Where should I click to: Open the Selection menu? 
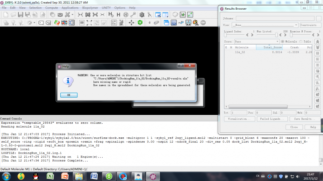[35, 8]
